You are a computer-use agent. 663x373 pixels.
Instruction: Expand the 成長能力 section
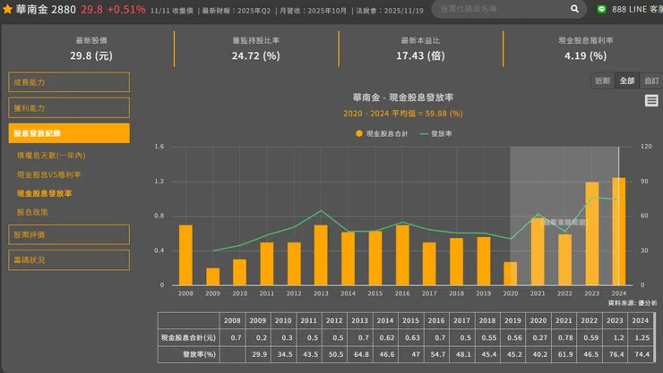coord(69,82)
